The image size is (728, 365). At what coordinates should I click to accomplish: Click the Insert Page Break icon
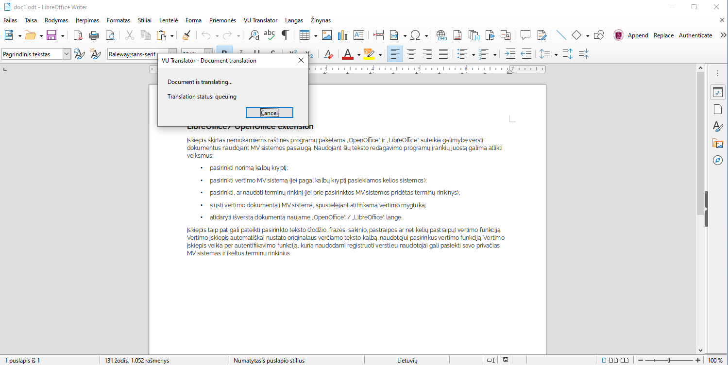379,35
